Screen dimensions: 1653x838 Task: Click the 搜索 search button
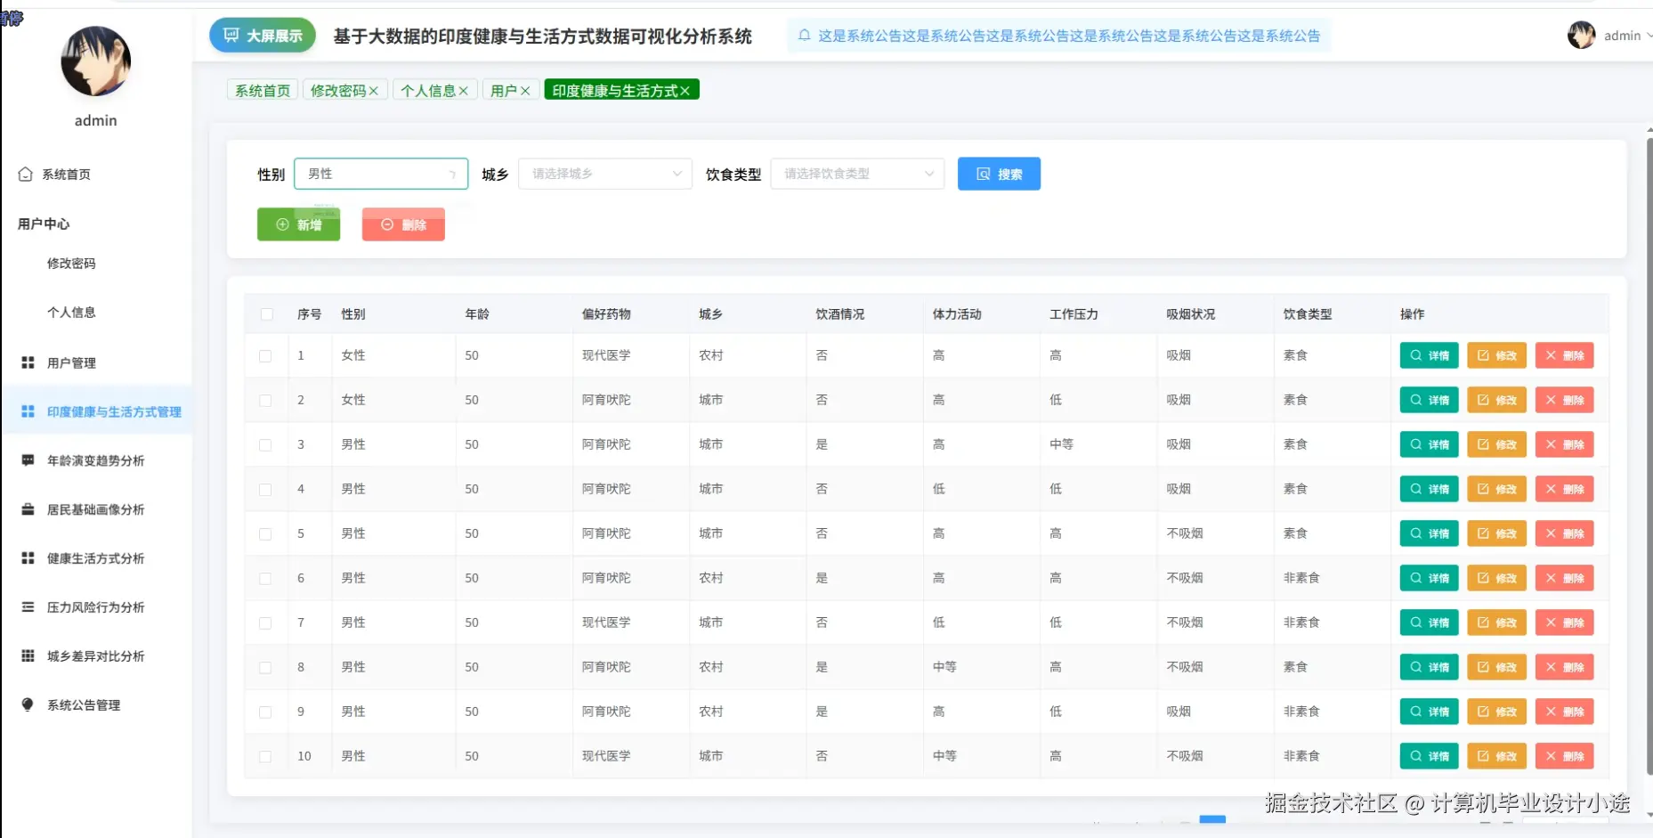point(999,174)
